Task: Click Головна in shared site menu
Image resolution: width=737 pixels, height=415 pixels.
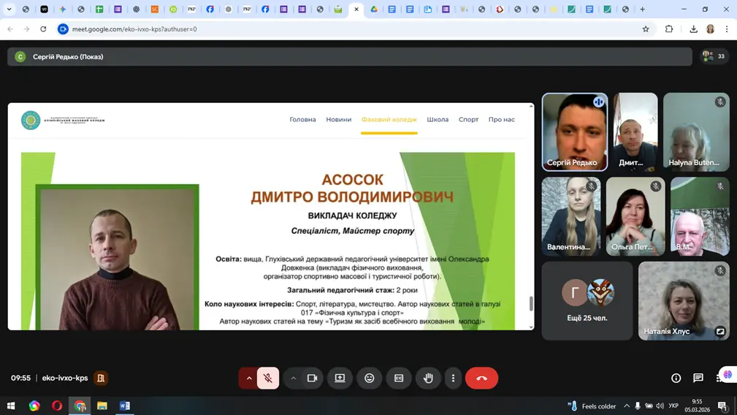Action: pyautogui.click(x=302, y=119)
